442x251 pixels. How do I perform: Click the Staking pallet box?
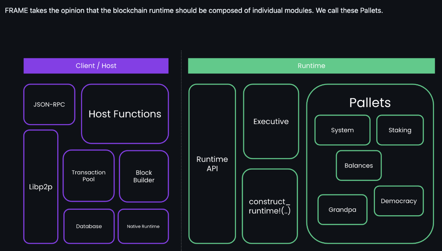pyautogui.click(x=400, y=130)
